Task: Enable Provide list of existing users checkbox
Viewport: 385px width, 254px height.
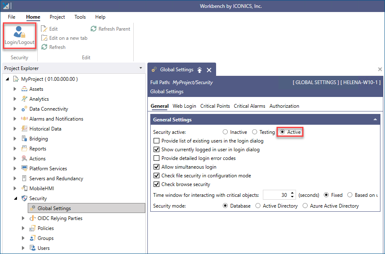Action: tap(156, 141)
